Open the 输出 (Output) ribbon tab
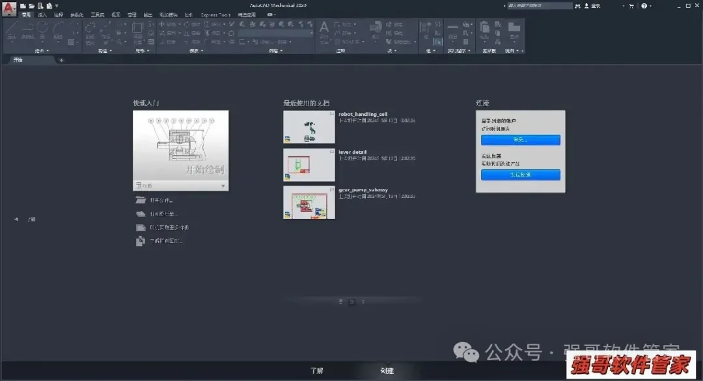Image resolution: width=703 pixels, height=381 pixels. coord(148,15)
